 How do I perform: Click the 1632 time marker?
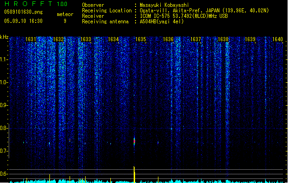58,39
